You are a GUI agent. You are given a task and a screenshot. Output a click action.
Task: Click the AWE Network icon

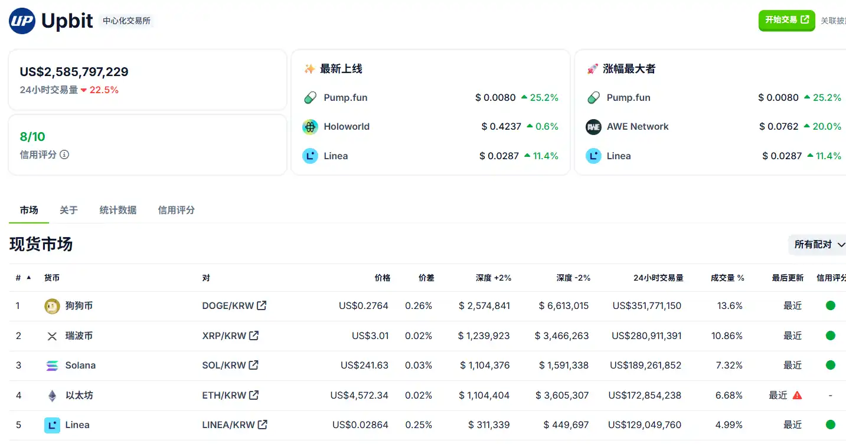[x=593, y=127]
